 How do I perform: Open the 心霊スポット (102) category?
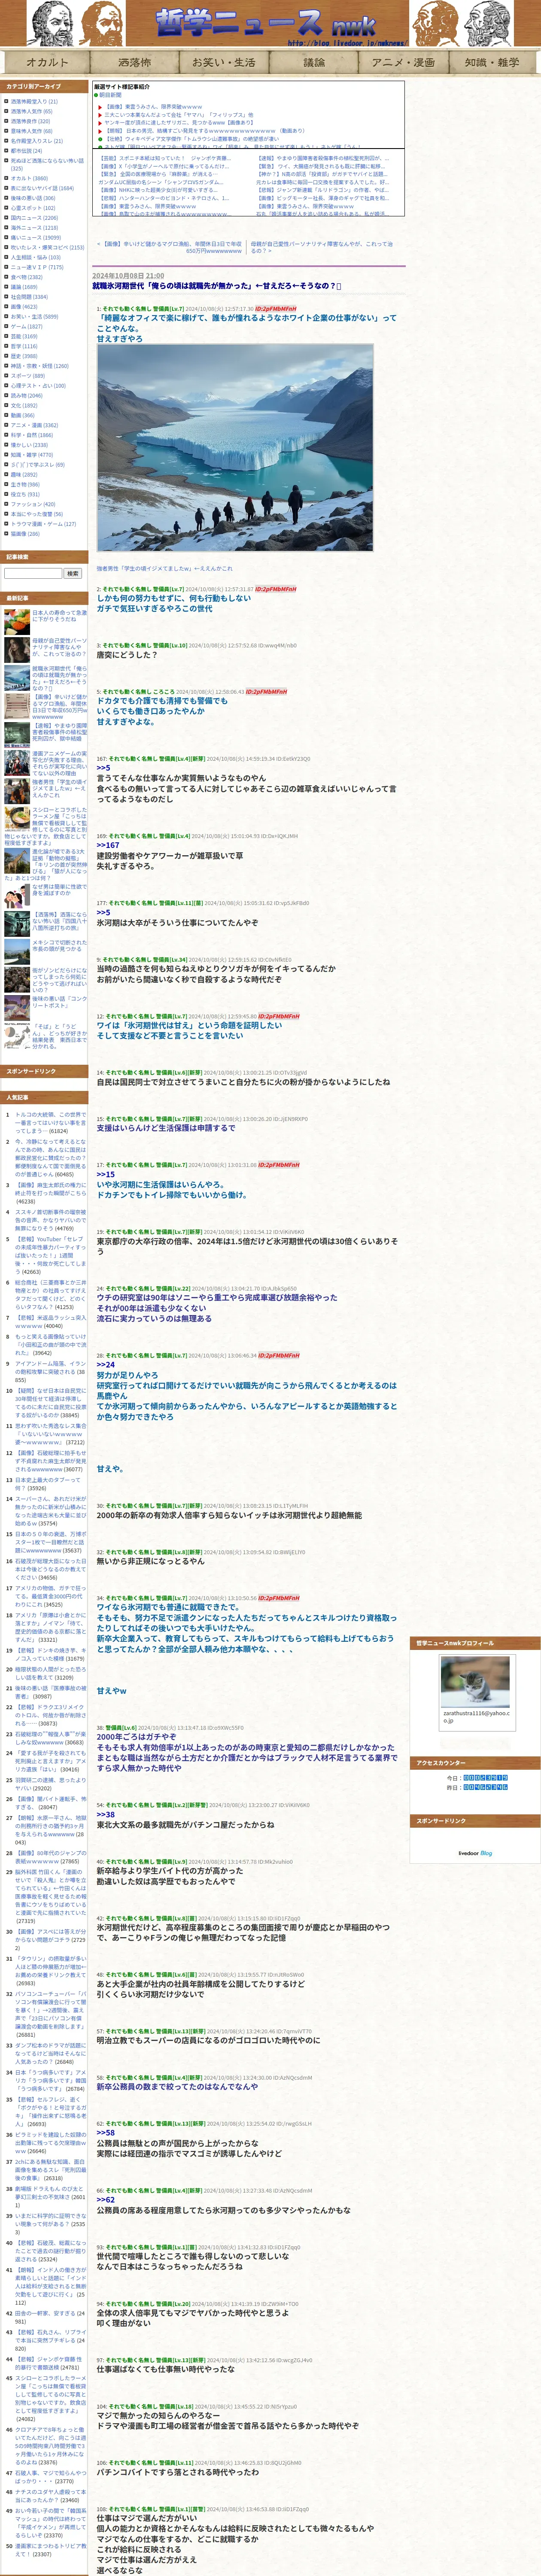33,208
